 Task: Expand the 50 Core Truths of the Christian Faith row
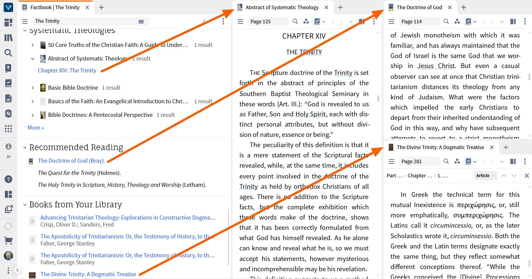[33, 45]
